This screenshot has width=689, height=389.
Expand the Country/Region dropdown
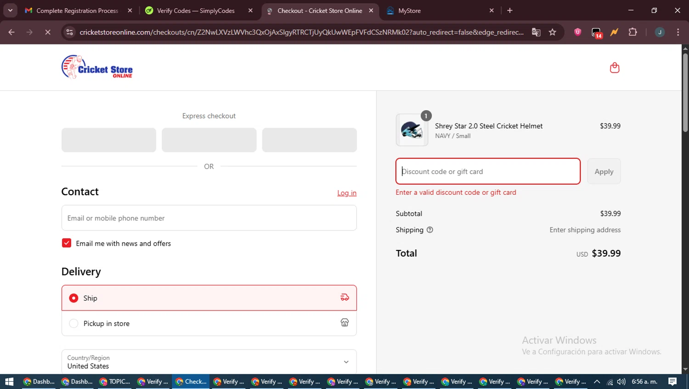click(209, 362)
